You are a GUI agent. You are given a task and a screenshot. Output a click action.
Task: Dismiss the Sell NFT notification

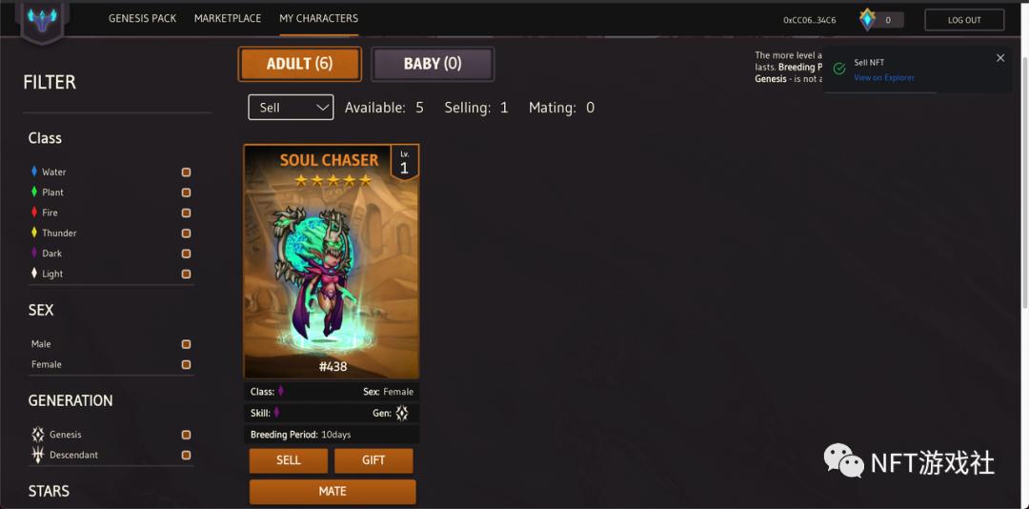(1000, 58)
